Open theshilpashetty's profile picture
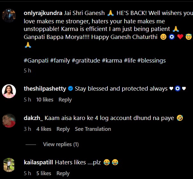Viewport: 193px width, 179px height. pyautogui.click(x=9, y=91)
